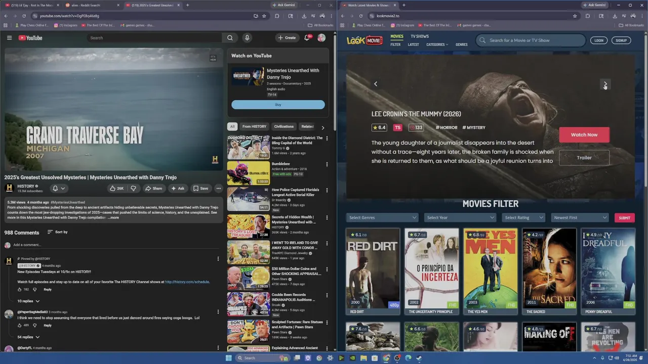Click SIGNUP on LookMovie
The image size is (648, 364).
[621, 40]
